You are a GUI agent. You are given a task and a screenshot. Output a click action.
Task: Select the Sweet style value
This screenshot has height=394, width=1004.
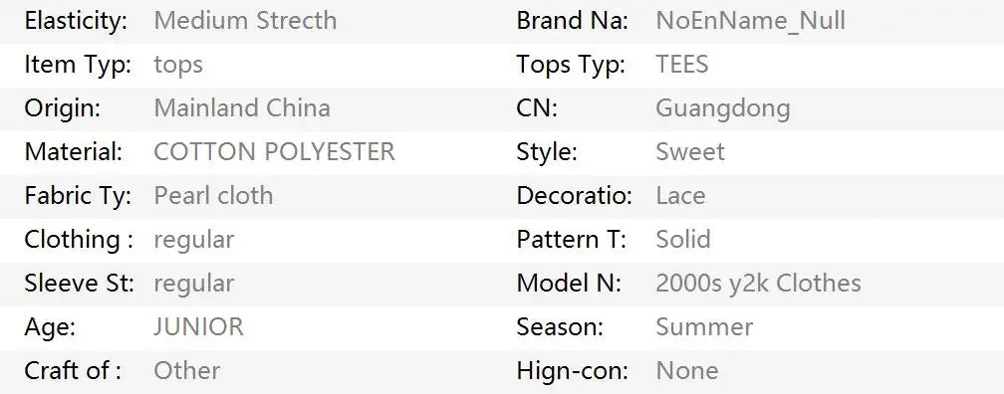[690, 152]
